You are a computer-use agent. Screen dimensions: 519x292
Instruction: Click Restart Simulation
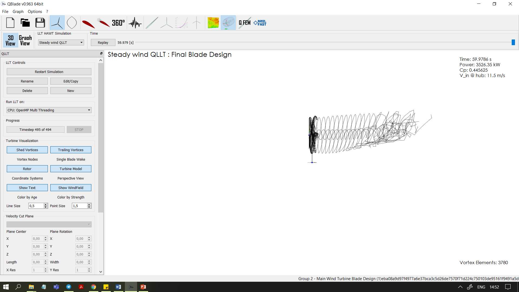pos(49,72)
